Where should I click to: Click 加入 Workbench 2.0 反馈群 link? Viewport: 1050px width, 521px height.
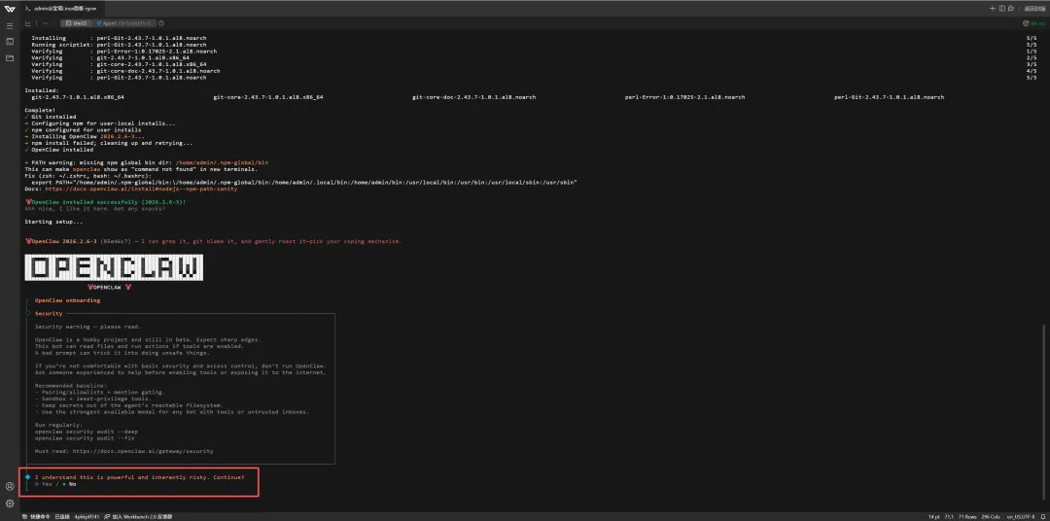138,516
